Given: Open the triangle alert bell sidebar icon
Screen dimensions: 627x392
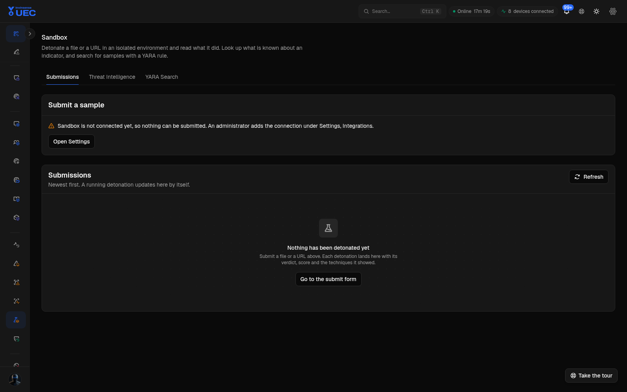Looking at the screenshot, I should (16, 263).
